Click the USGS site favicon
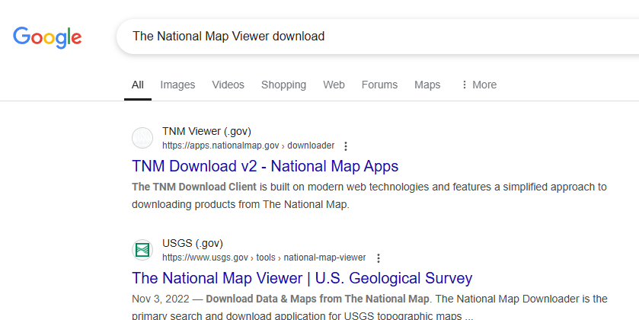 (142, 250)
